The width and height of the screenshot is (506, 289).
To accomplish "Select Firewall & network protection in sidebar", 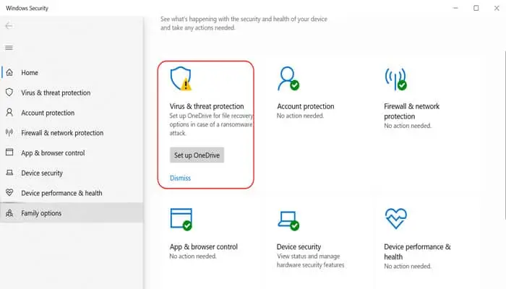I will [62, 133].
